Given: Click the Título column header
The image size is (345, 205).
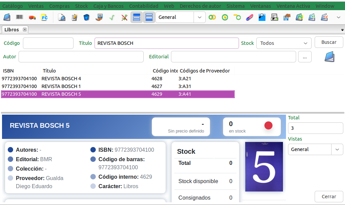Looking at the screenshot, I should [96, 71].
